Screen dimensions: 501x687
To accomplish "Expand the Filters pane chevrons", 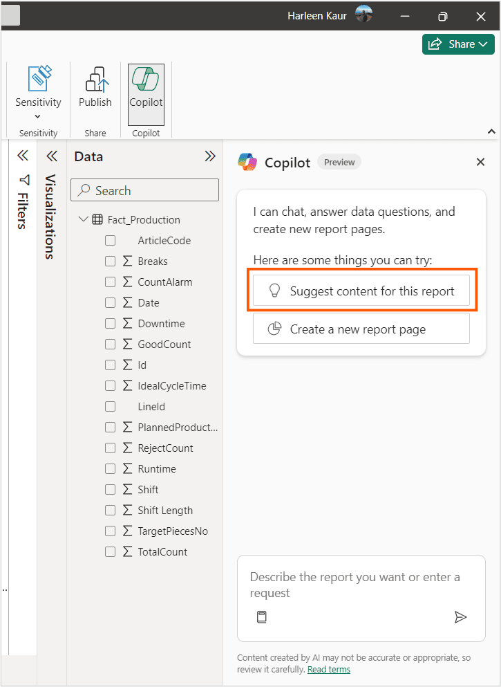I will point(23,156).
